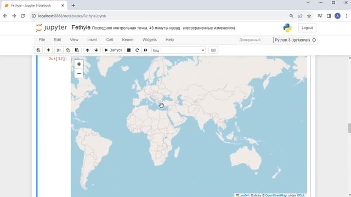Rename notebook by clicking Fethyie title

(x=81, y=28)
